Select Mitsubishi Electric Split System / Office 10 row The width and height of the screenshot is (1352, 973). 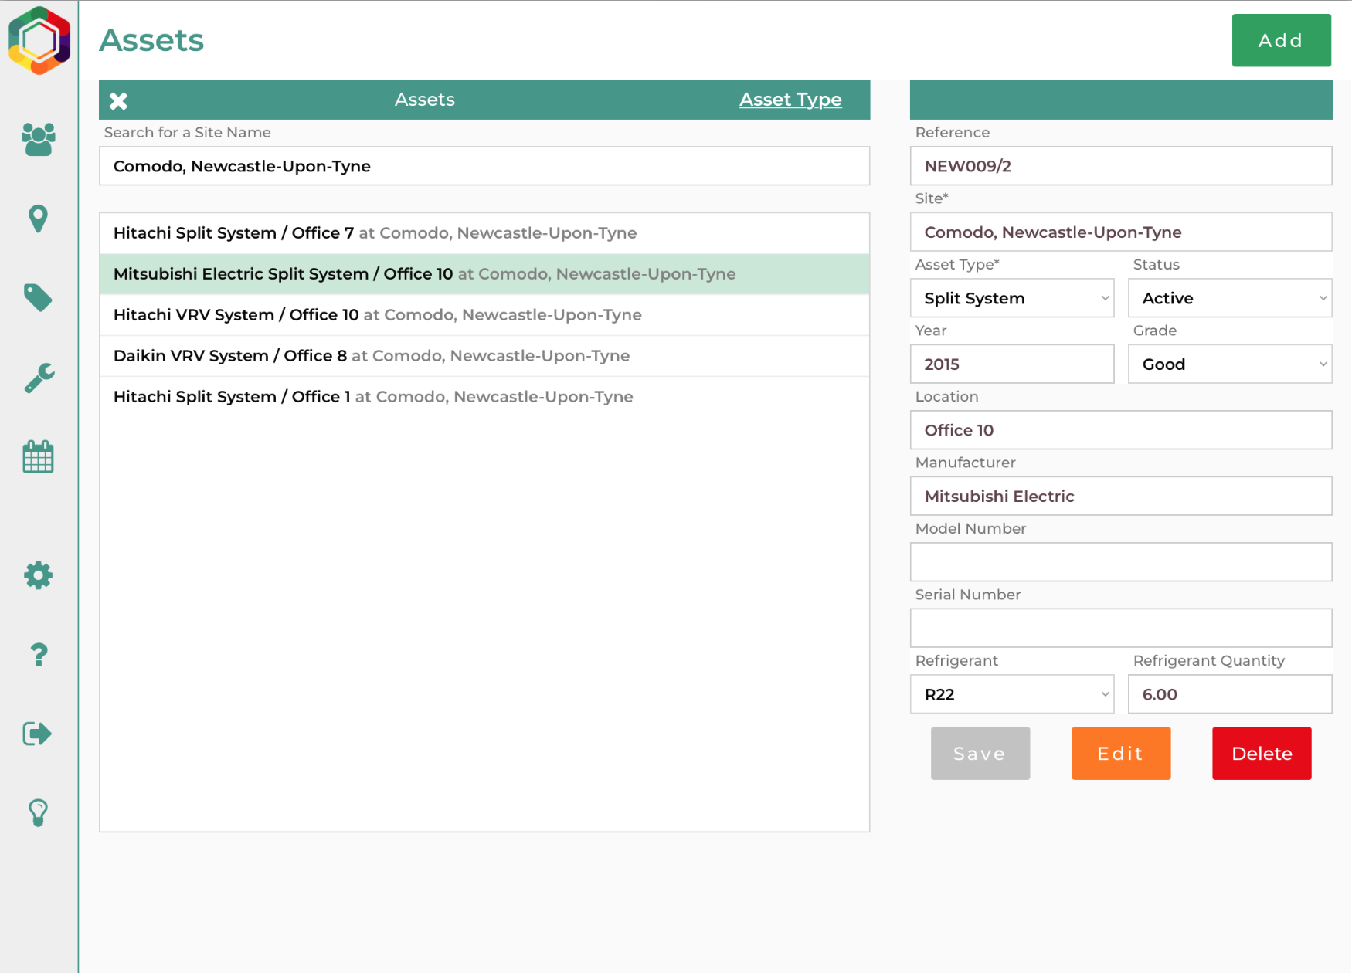pyautogui.click(x=484, y=274)
